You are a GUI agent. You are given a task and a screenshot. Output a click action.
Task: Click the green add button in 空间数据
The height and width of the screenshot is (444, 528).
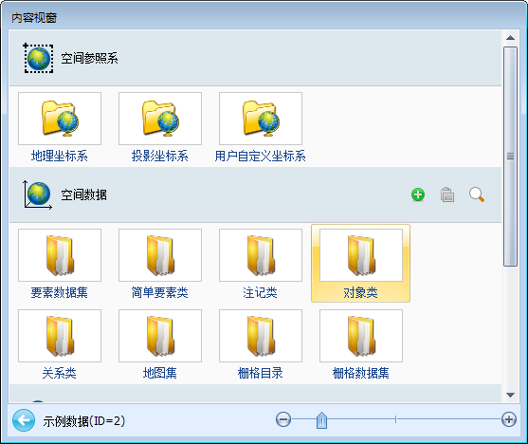418,194
